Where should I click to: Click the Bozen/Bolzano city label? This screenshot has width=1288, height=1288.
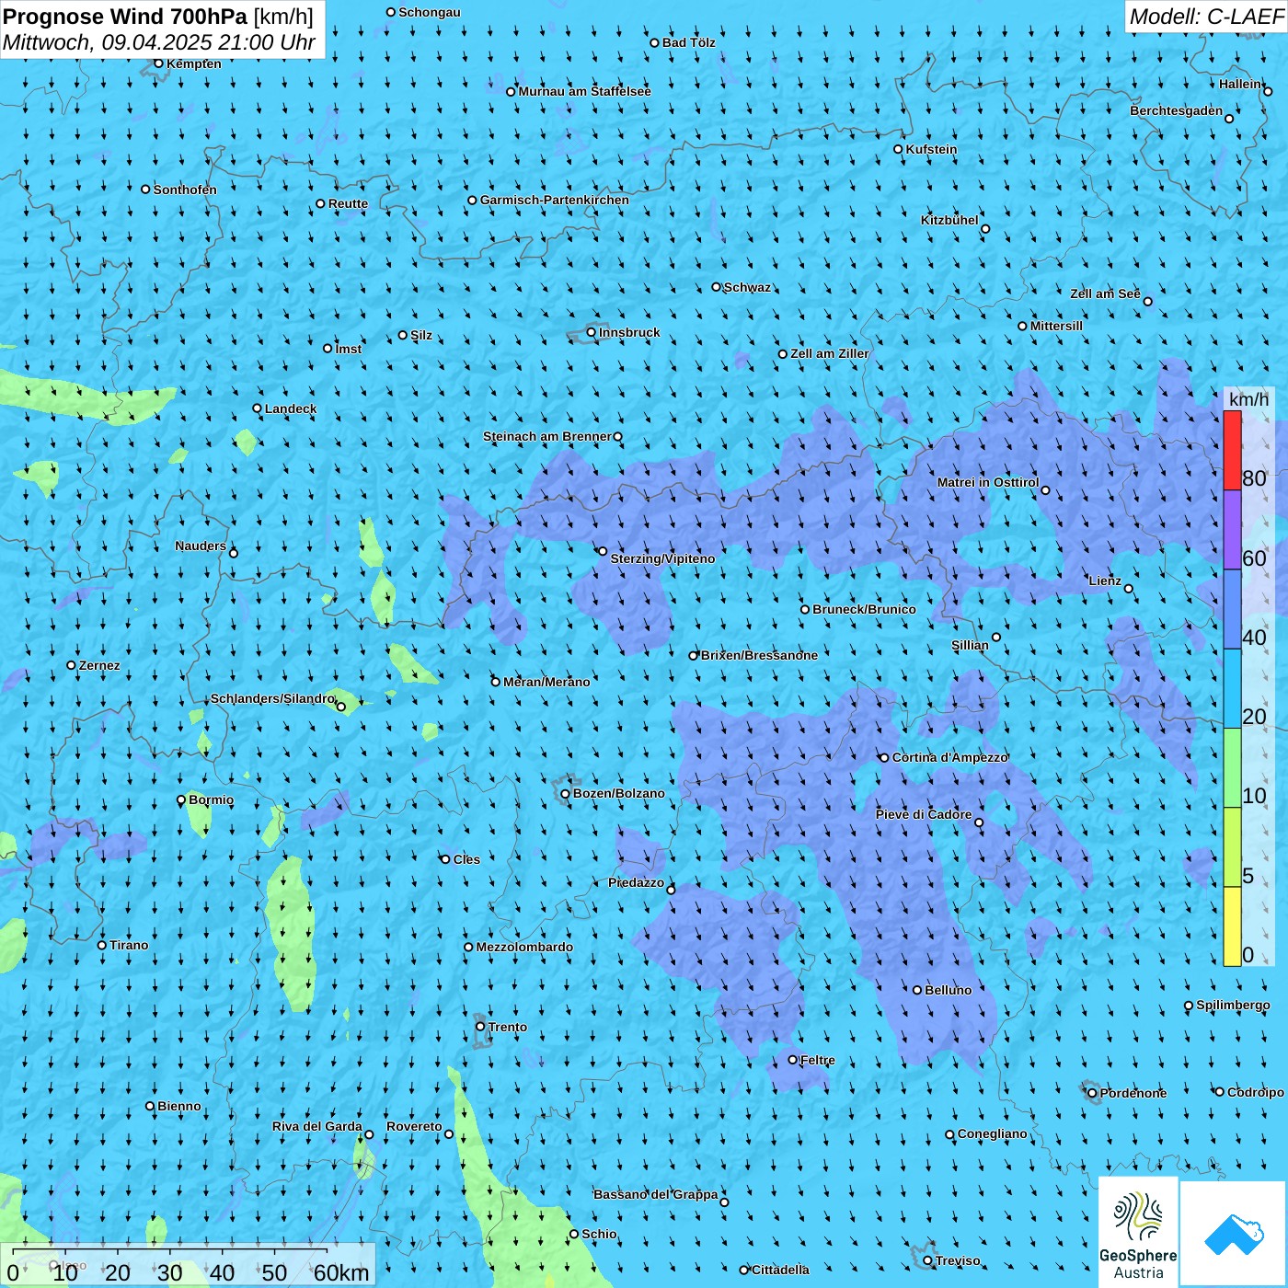618,793
